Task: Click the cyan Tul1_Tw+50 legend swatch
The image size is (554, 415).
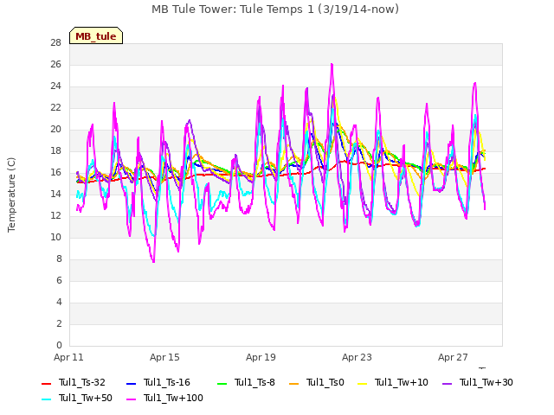Action: (46, 399)
